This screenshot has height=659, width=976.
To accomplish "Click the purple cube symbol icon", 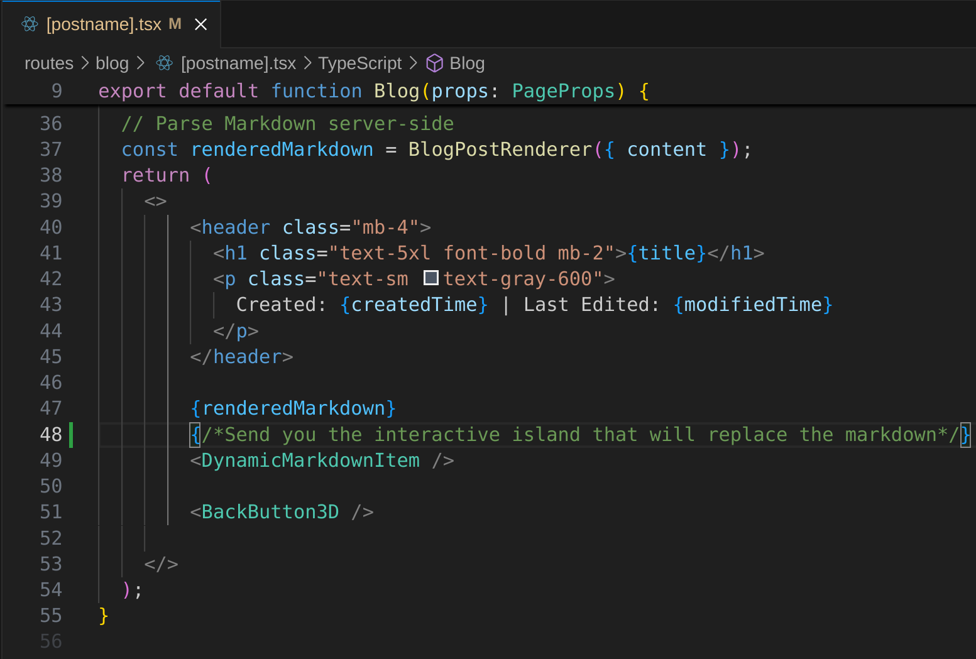I will coord(435,63).
